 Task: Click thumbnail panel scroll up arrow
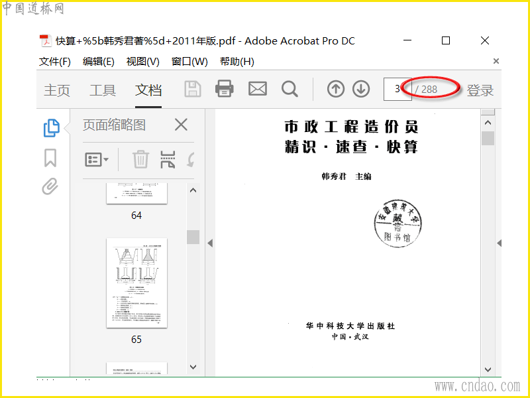tap(193, 190)
